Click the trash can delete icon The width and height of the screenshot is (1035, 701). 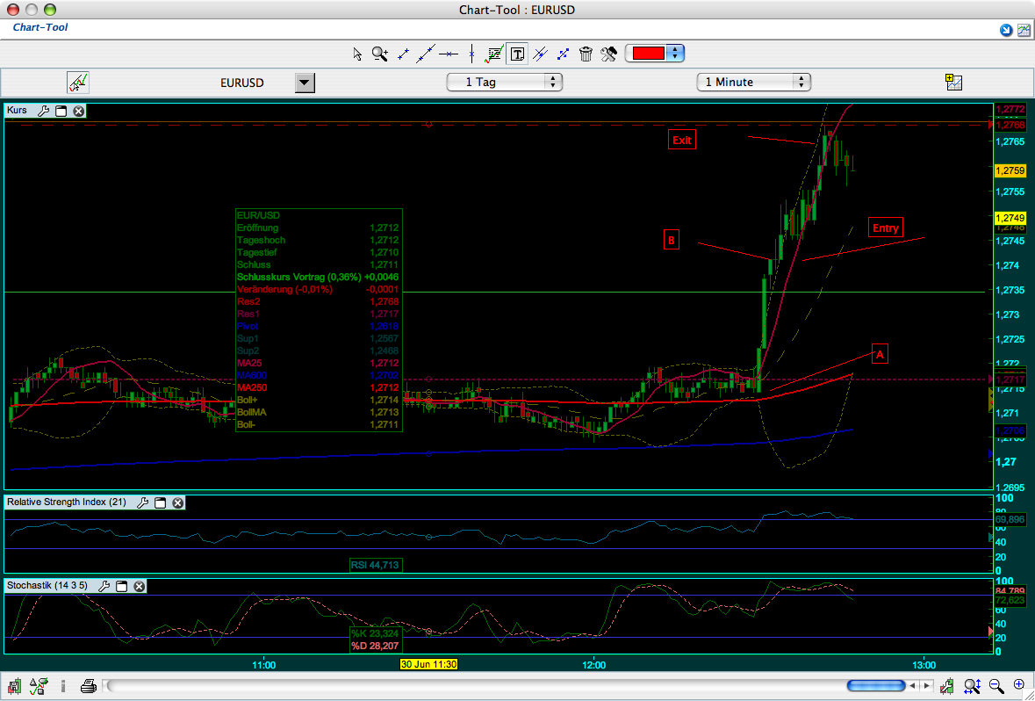[586, 54]
